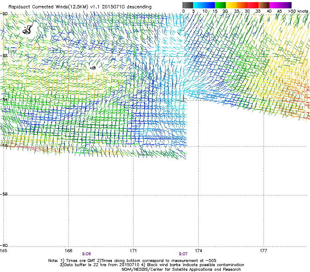Click the '20150710 descending' text in the title
The width and height of the screenshot is (310, 272).
click(x=127, y=7)
